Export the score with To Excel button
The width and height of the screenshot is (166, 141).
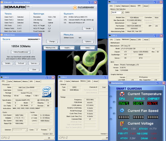click(21, 63)
